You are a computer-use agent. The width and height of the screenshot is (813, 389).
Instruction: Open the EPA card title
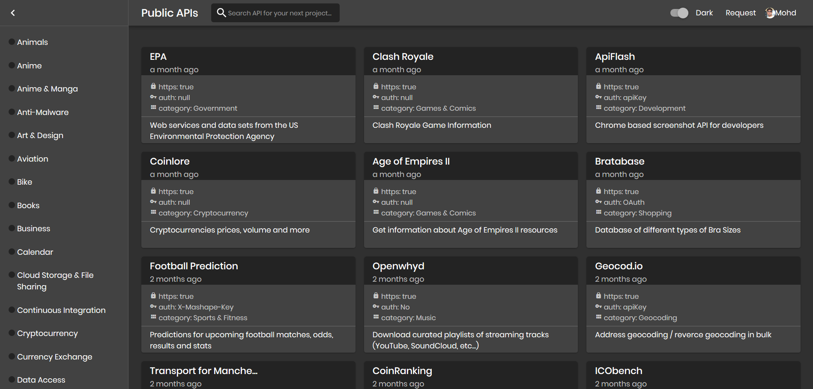[x=158, y=57]
